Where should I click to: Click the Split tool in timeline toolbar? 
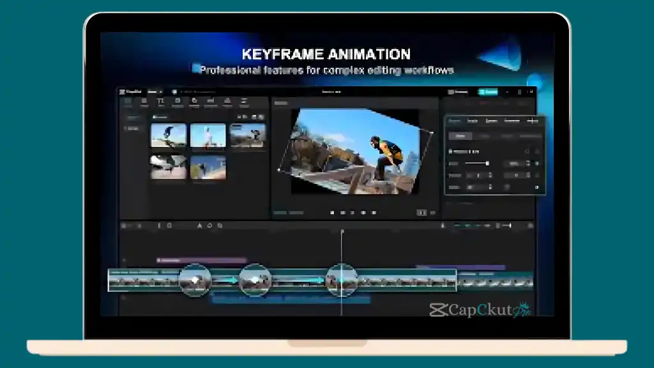159,226
